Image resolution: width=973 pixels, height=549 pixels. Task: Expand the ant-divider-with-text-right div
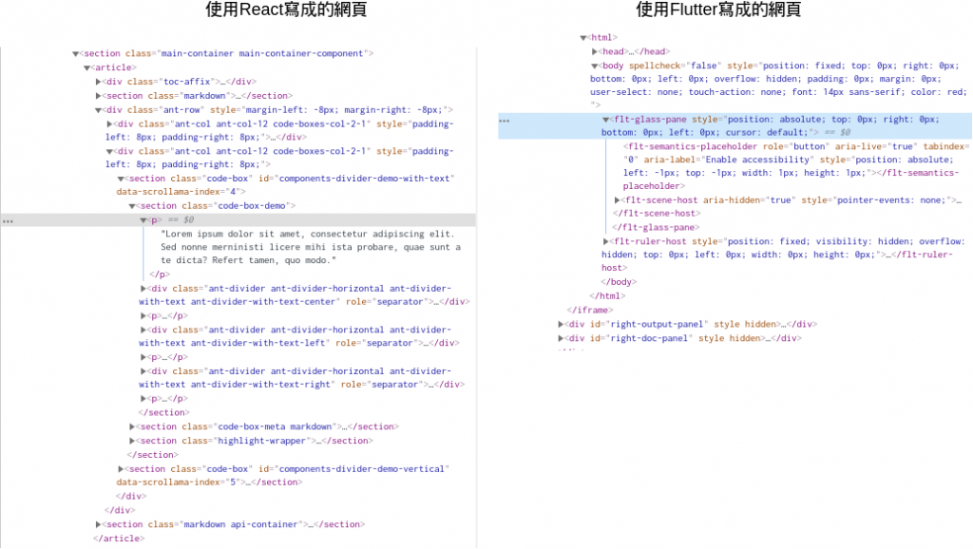pos(143,371)
